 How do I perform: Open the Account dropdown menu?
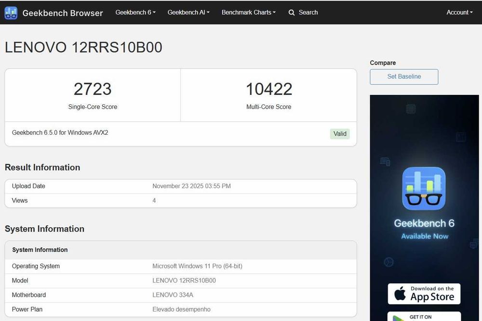click(x=459, y=13)
